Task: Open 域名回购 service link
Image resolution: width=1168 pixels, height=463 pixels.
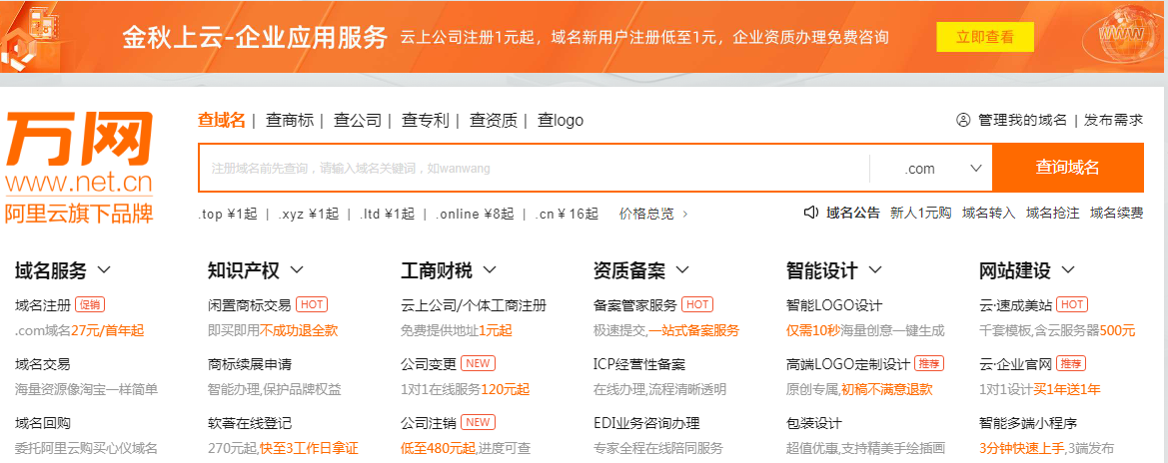Action: 42,423
